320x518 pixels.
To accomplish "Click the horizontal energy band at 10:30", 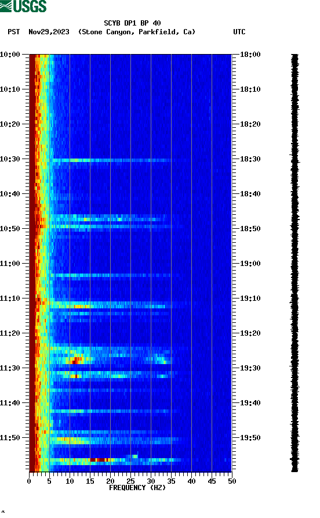I will point(111,160).
